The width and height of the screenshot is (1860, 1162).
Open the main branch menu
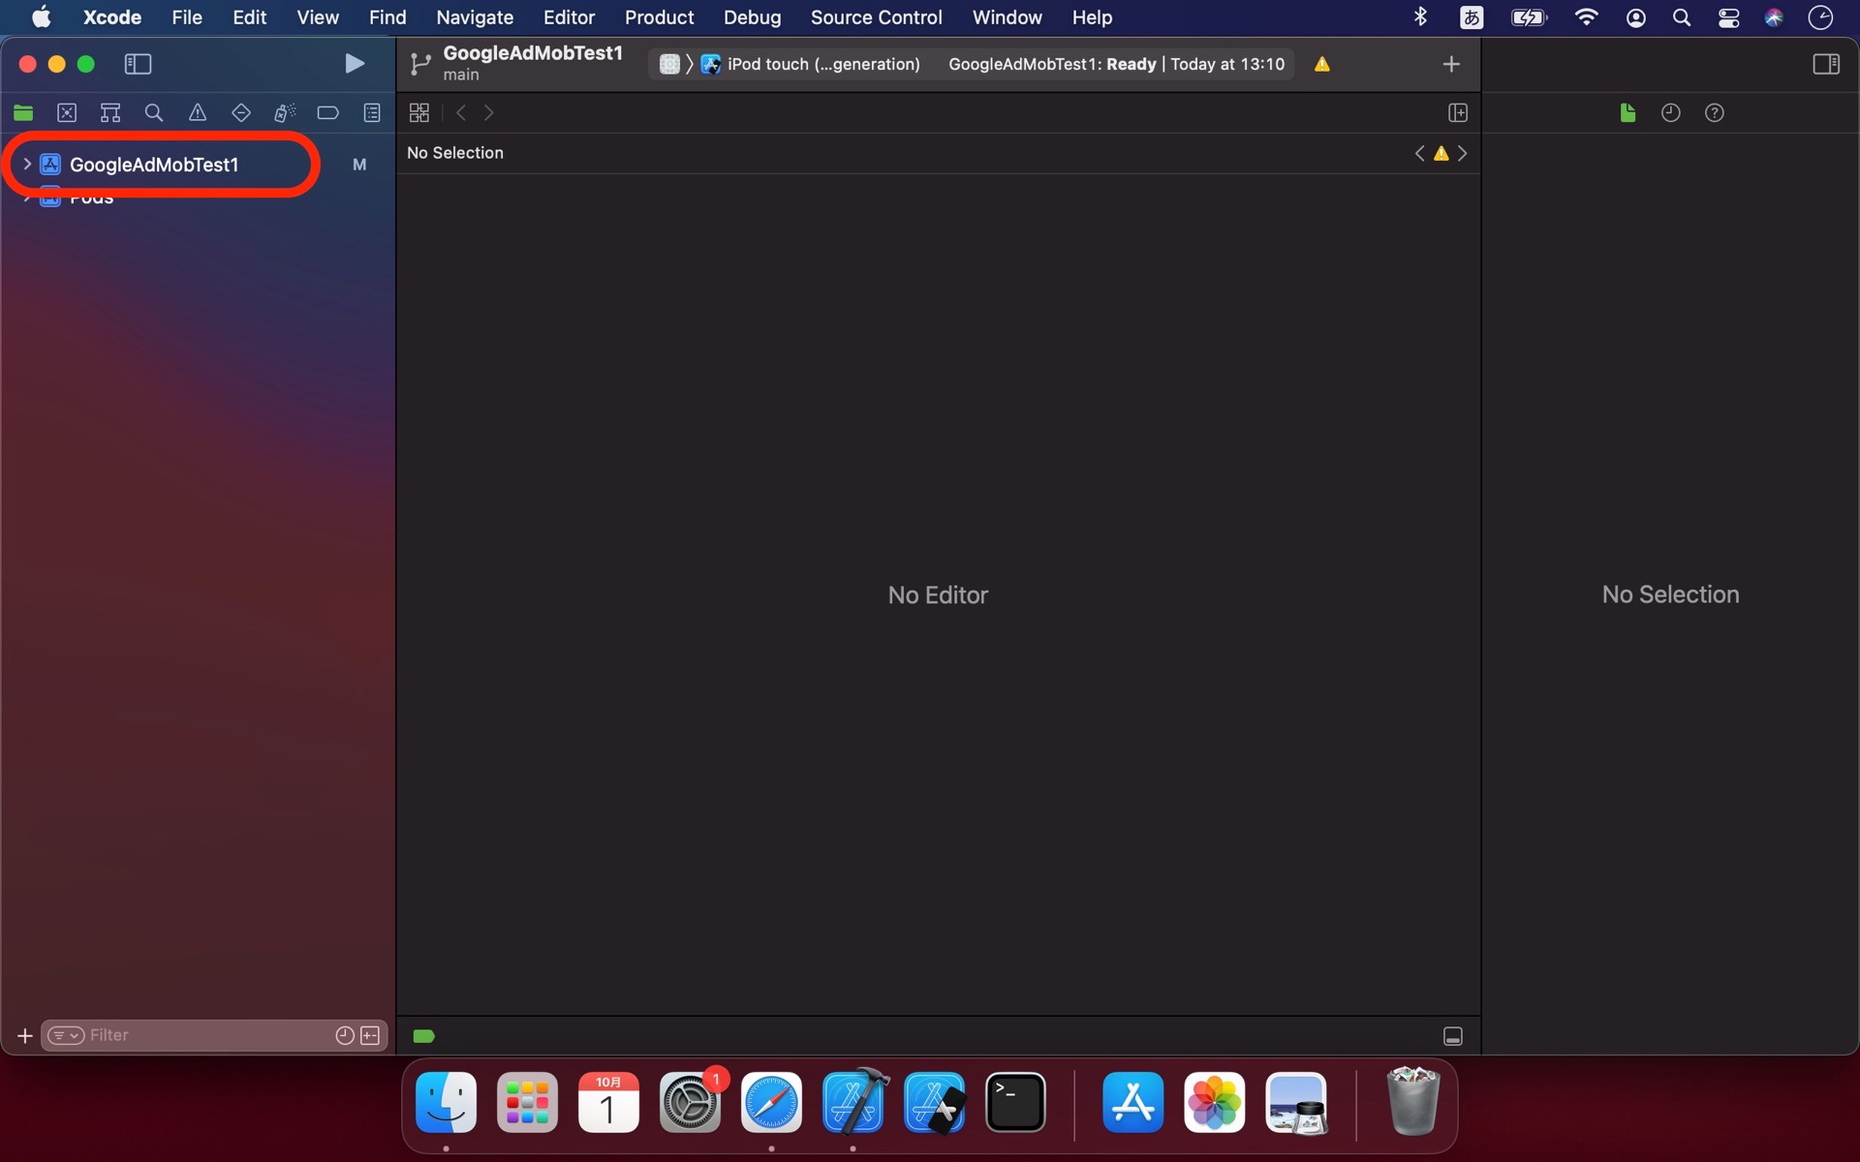point(461,76)
